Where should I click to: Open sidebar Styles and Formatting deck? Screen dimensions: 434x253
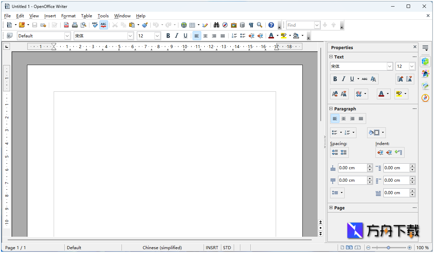tap(426, 73)
